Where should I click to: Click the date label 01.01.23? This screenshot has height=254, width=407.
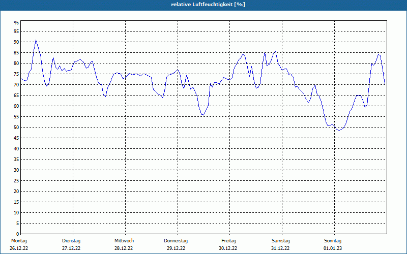click(333, 248)
